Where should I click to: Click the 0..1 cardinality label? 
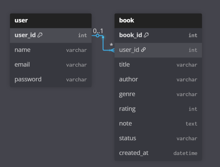98,31
